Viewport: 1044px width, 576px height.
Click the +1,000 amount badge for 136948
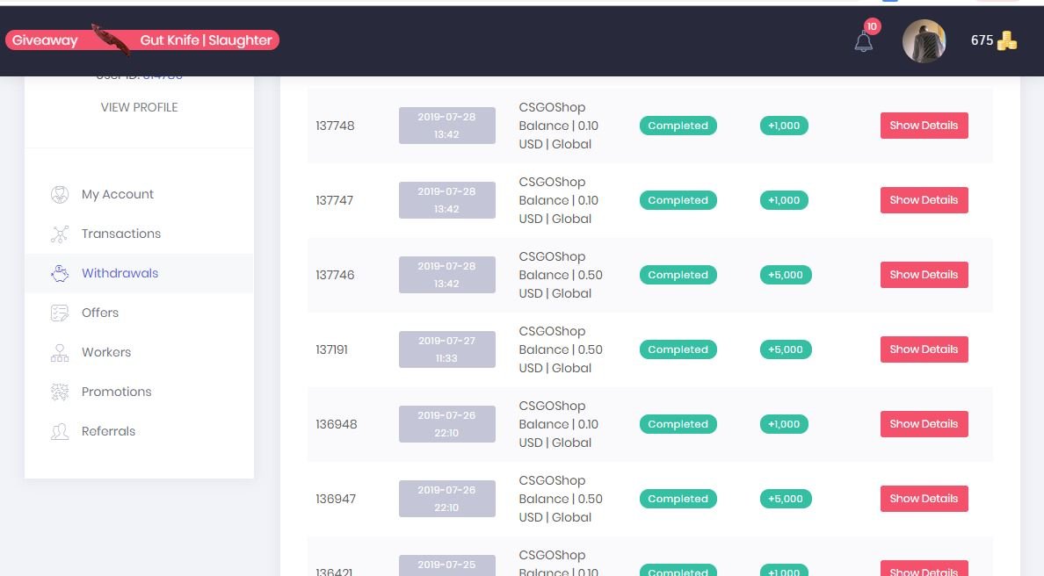click(784, 424)
